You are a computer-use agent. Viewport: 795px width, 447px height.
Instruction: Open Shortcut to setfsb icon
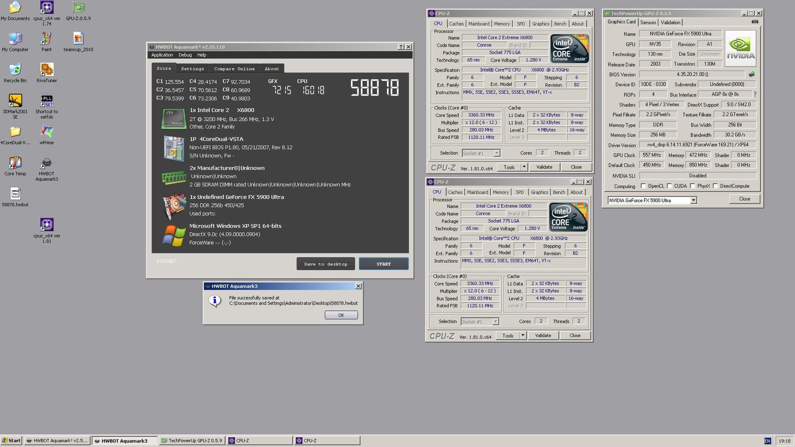point(46,106)
